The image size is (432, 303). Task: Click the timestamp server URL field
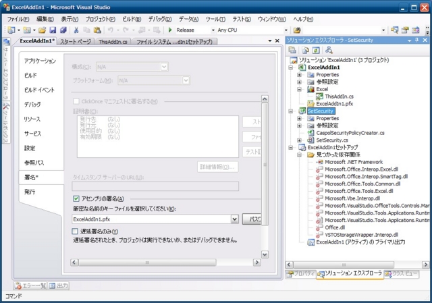point(155,186)
